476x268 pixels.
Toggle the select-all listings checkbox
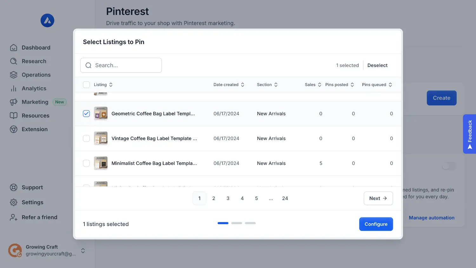tap(86, 85)
